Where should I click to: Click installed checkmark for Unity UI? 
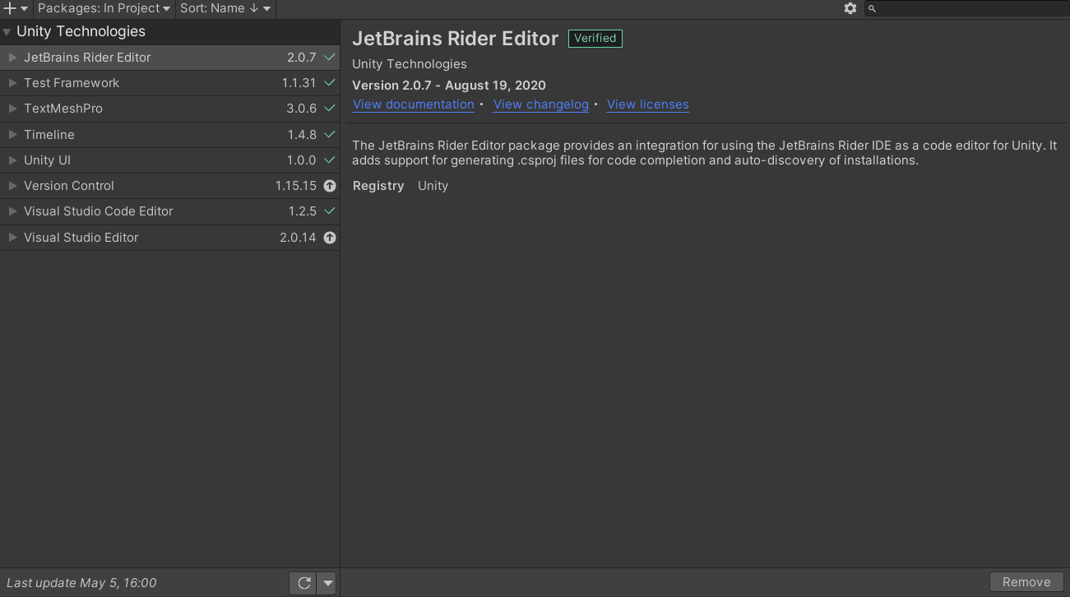[x=330, y=160]
